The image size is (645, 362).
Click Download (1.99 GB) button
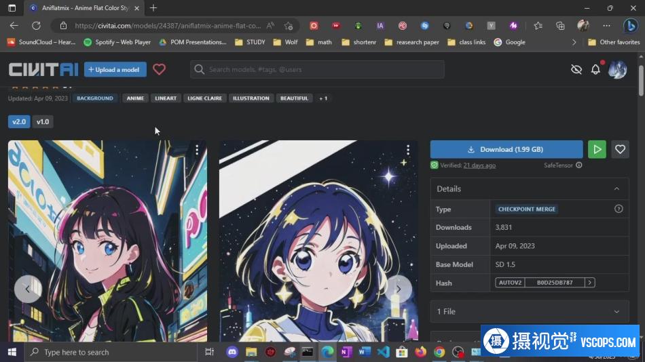click(506, 150)
